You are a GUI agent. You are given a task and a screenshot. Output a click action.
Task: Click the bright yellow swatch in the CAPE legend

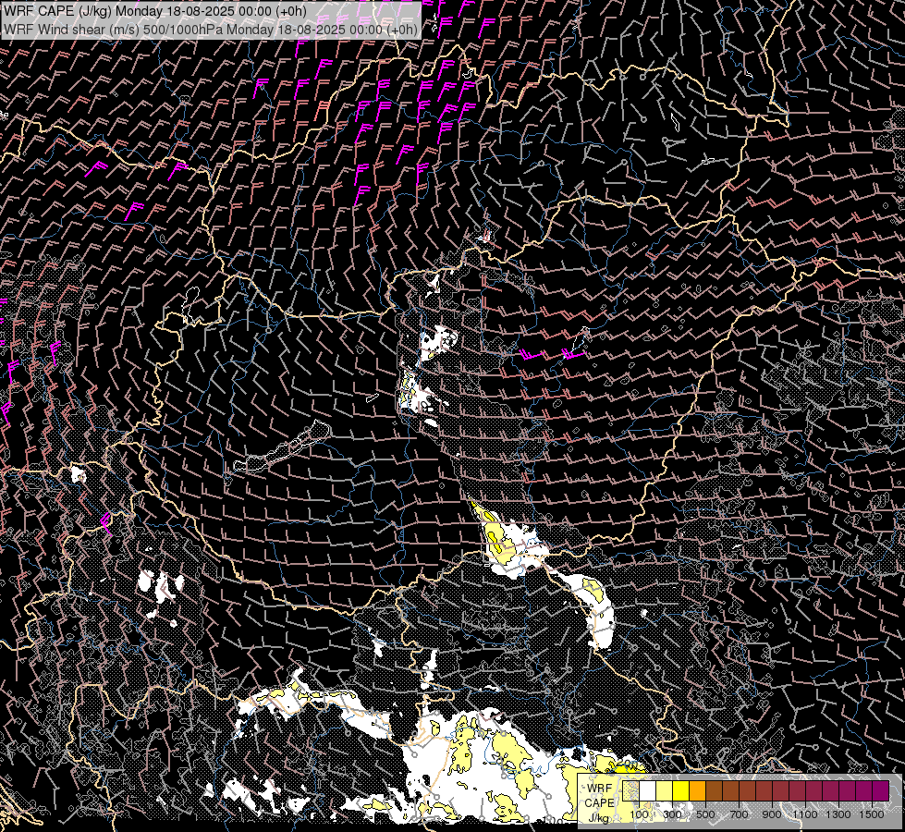click(681, 790)
